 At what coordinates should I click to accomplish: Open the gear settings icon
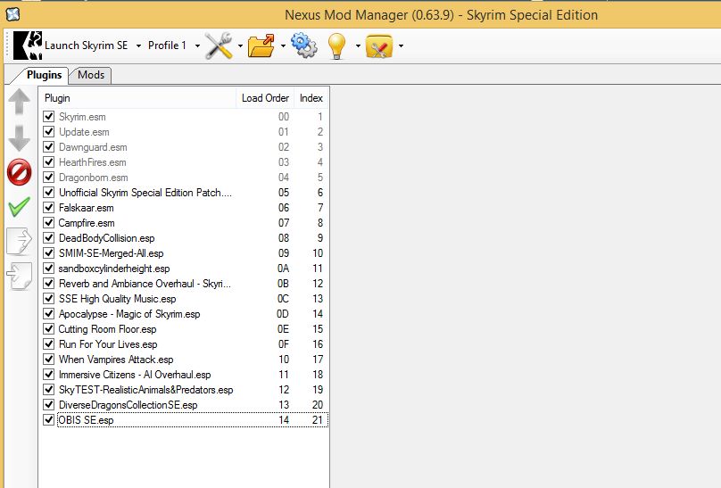pos(304,45)
